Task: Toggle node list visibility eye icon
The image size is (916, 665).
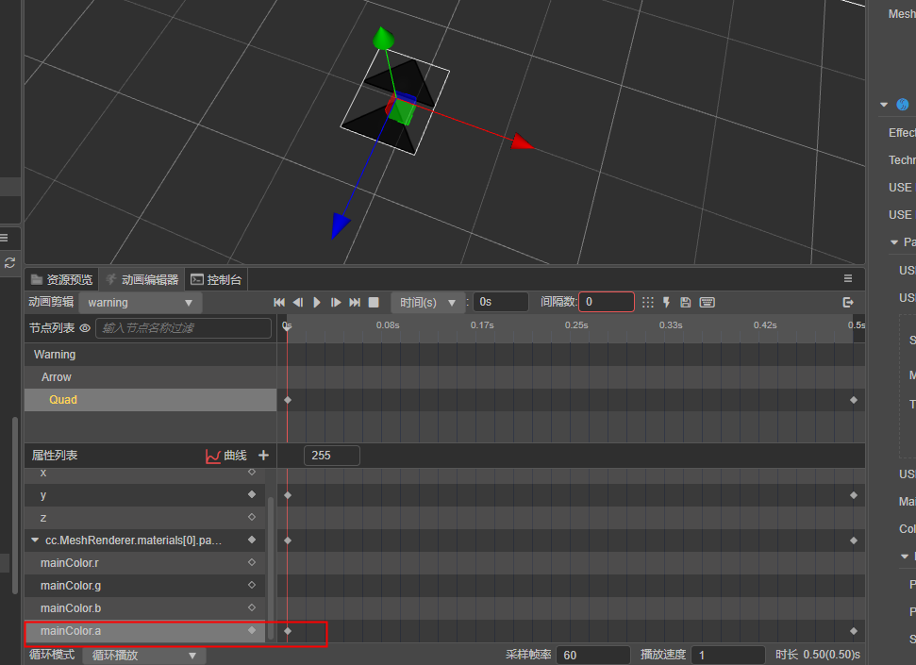Action: click(85, 328)
